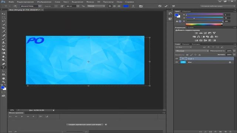Commit the current text edit checkmark
237x133 pixels.
click(166, 6)
